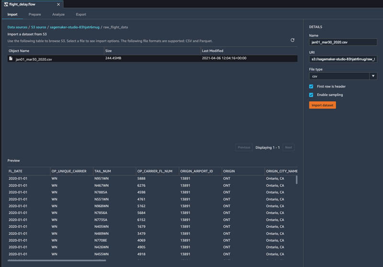Screen dimensions: 383x267
Task: Click flight number 5684 cell
Action: click(x=141, y=213)
